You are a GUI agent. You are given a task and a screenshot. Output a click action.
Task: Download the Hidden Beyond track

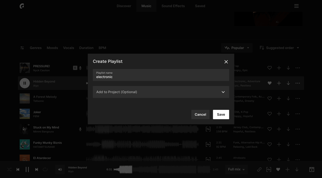(288, 83)
